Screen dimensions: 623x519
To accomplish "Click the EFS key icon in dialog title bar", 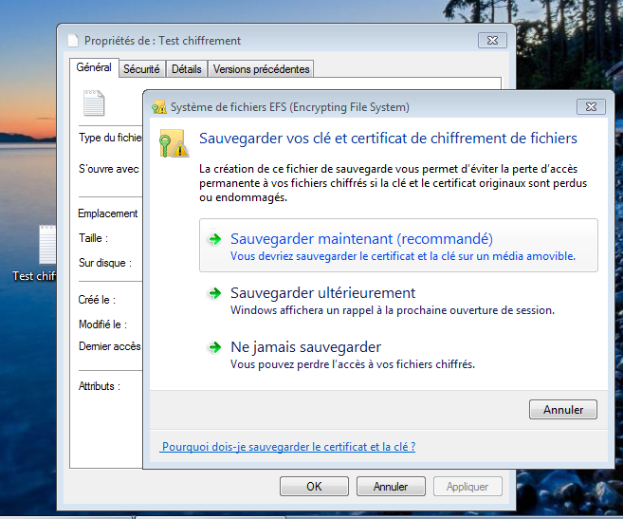I will pyautogui.click(x=158, y=107).
